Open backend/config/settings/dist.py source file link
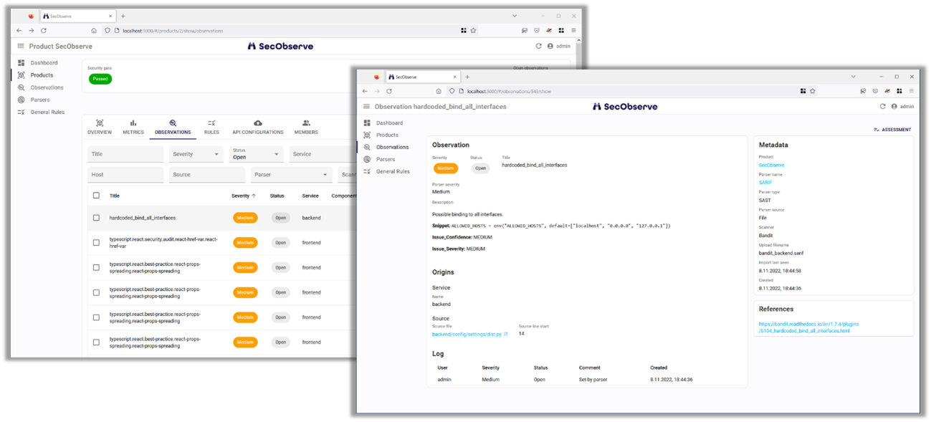The image size is (931, 422). tap(467, 335)
